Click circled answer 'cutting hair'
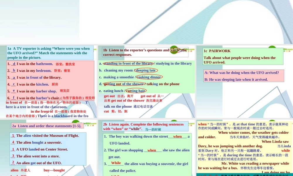This screenshot has width=293, height=176. click(136, 91)
